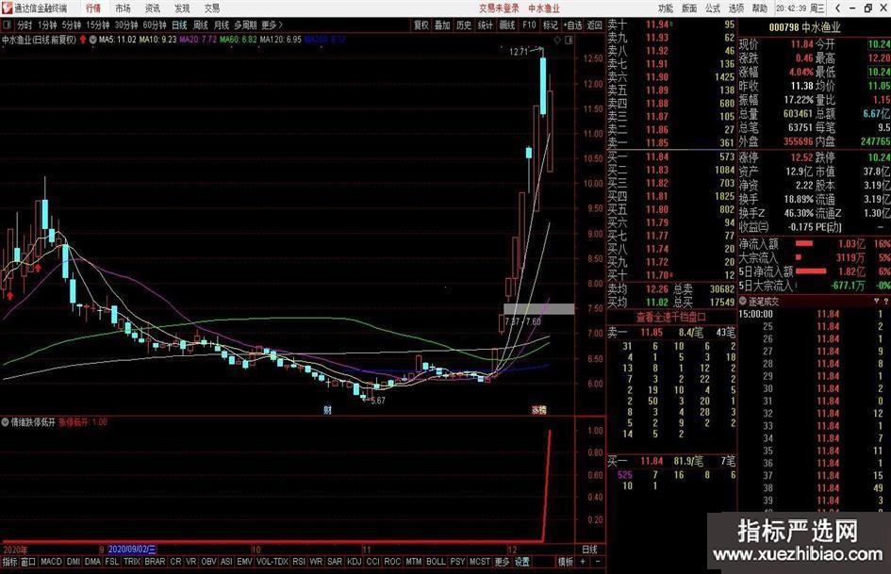Switch to 月线 chart period

(x=222, y=25)
